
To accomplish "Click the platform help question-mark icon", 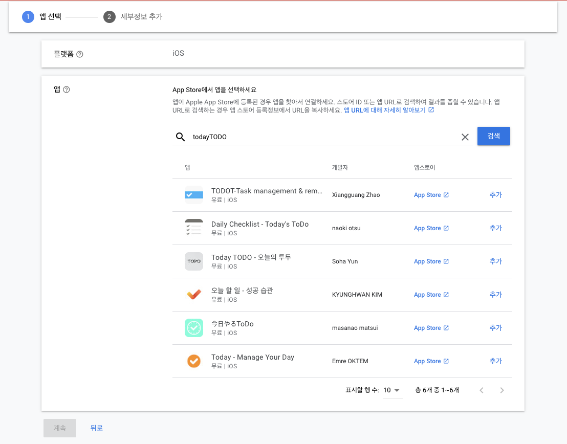I will coord(80,54).
